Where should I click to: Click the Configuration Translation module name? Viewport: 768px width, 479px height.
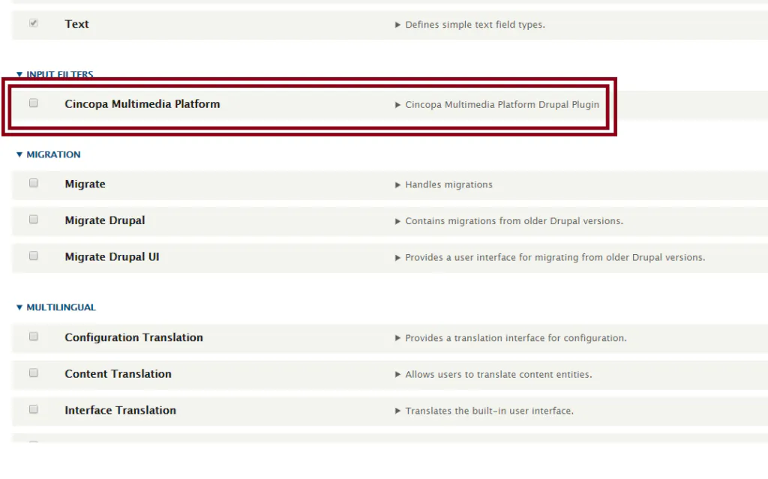coord(133,337)
